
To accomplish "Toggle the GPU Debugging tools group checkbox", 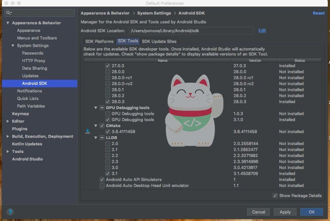I will click(102, 108).
